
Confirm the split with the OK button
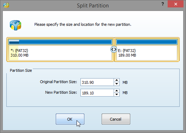70,119
